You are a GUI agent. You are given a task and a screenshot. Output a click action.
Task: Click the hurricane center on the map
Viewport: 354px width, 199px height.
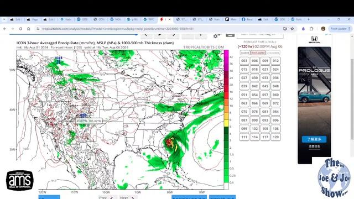(169, 143)
